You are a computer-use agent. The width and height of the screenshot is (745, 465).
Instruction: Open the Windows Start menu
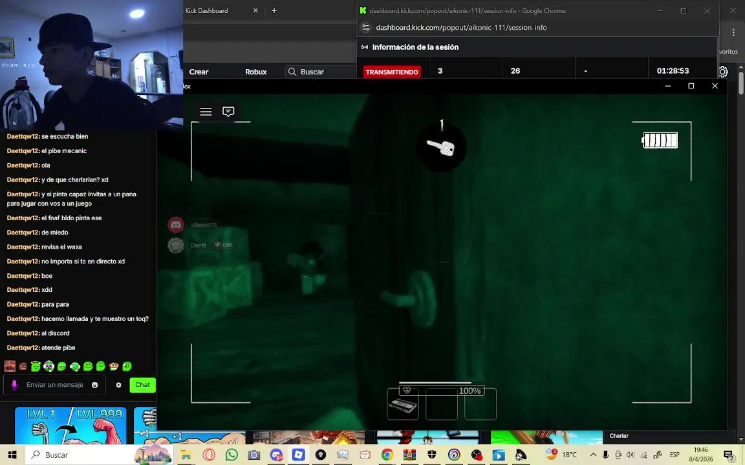(12, 455)
